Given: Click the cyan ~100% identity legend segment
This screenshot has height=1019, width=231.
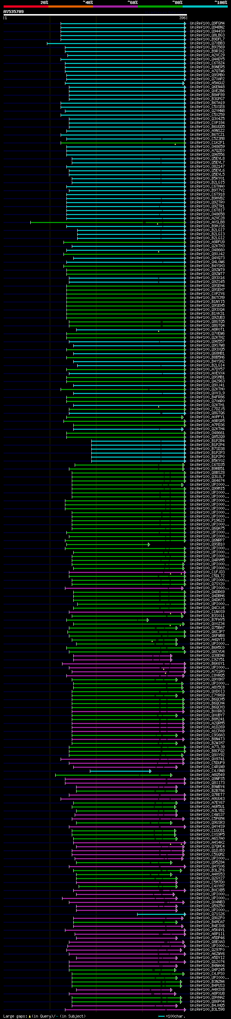Looking at the screenshot, I should click(x=205, y=7).
